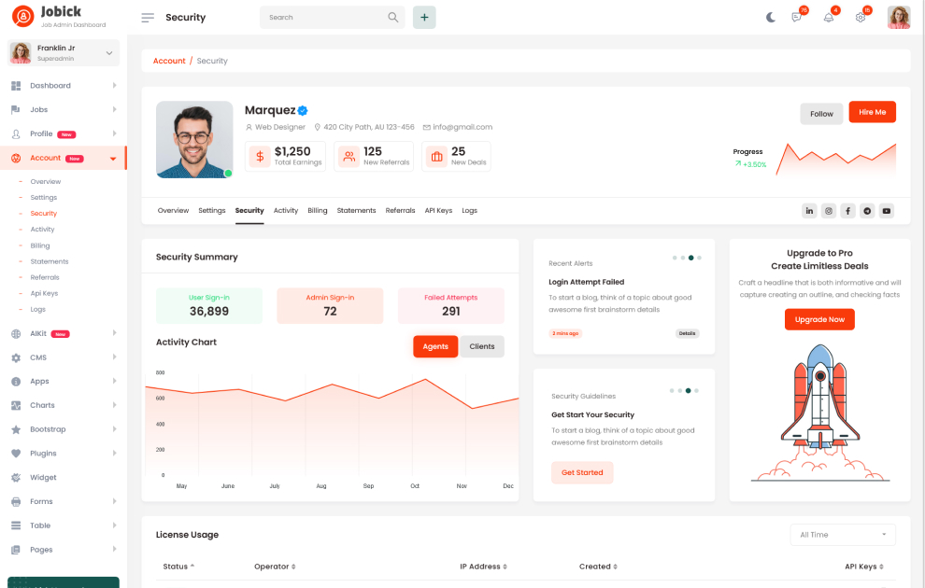This screenshot has height=588, width=925.
Task: Open the All Time filter dropdown
Action: tap(842, 535)
